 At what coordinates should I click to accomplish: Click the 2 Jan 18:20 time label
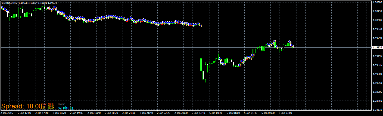(x=59, y=113)
